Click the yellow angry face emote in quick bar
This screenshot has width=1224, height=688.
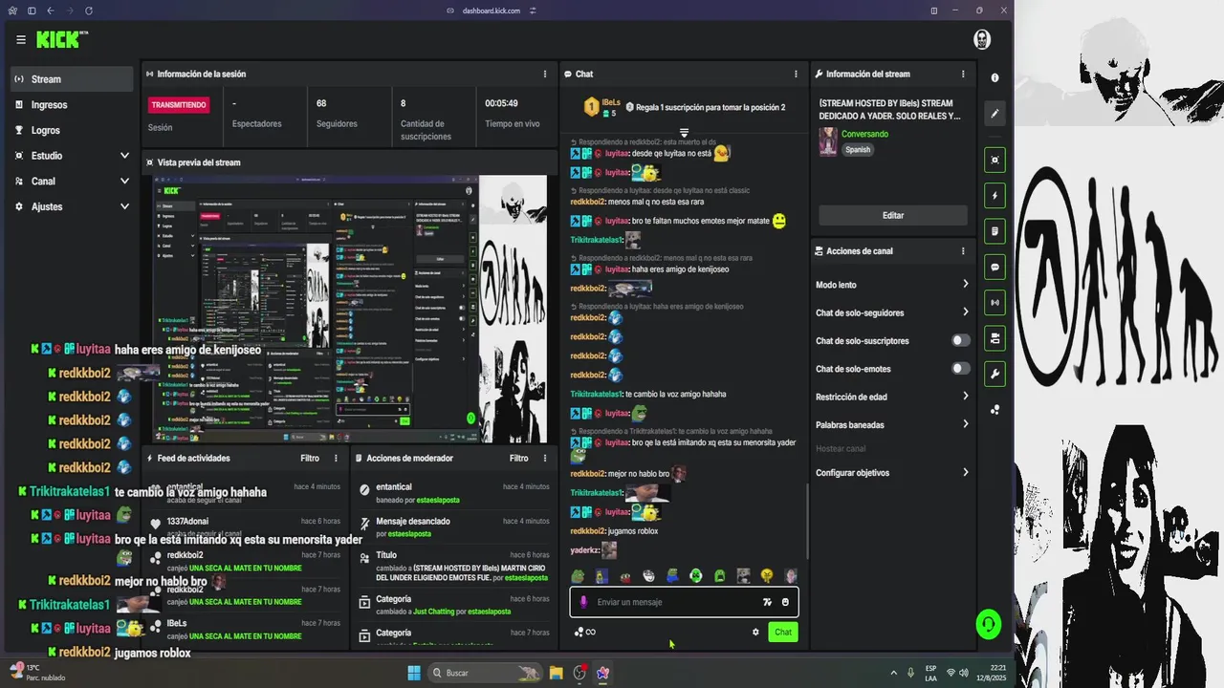click(x=767, y=576)
